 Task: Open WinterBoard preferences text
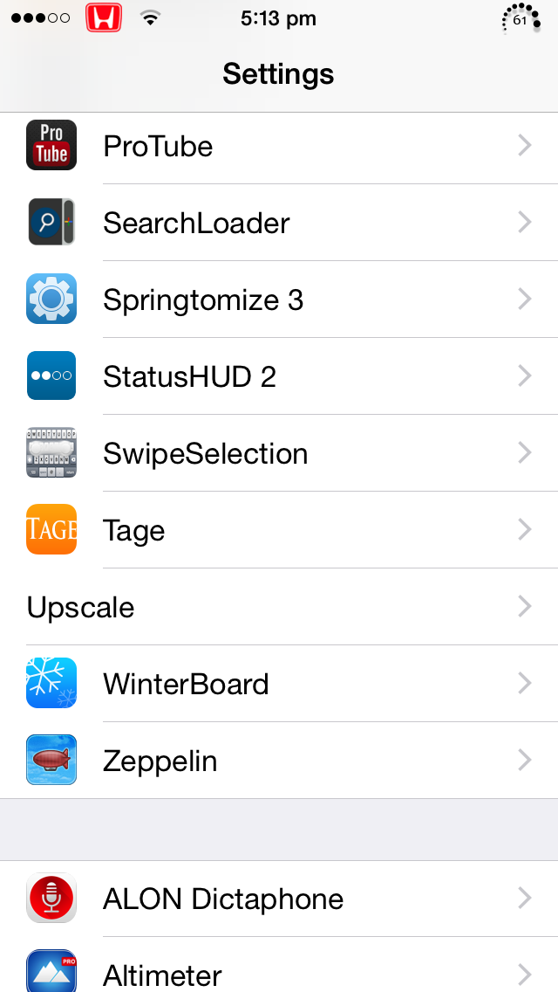(x=186, y=684)
